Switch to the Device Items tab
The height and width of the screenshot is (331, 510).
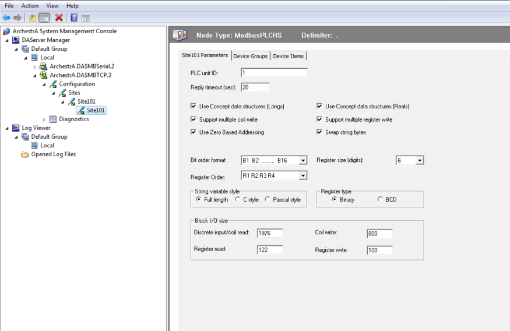(288, 56)
